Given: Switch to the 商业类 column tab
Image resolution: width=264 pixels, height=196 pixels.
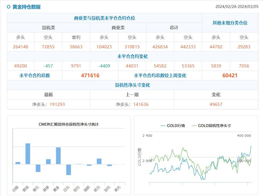Looking at the screenshot, I should pos(118,27).
